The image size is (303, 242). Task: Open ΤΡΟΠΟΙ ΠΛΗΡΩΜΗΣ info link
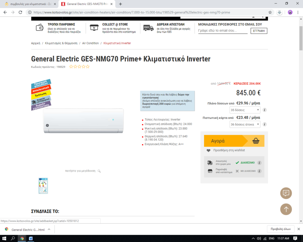click(x=62, y=25)
